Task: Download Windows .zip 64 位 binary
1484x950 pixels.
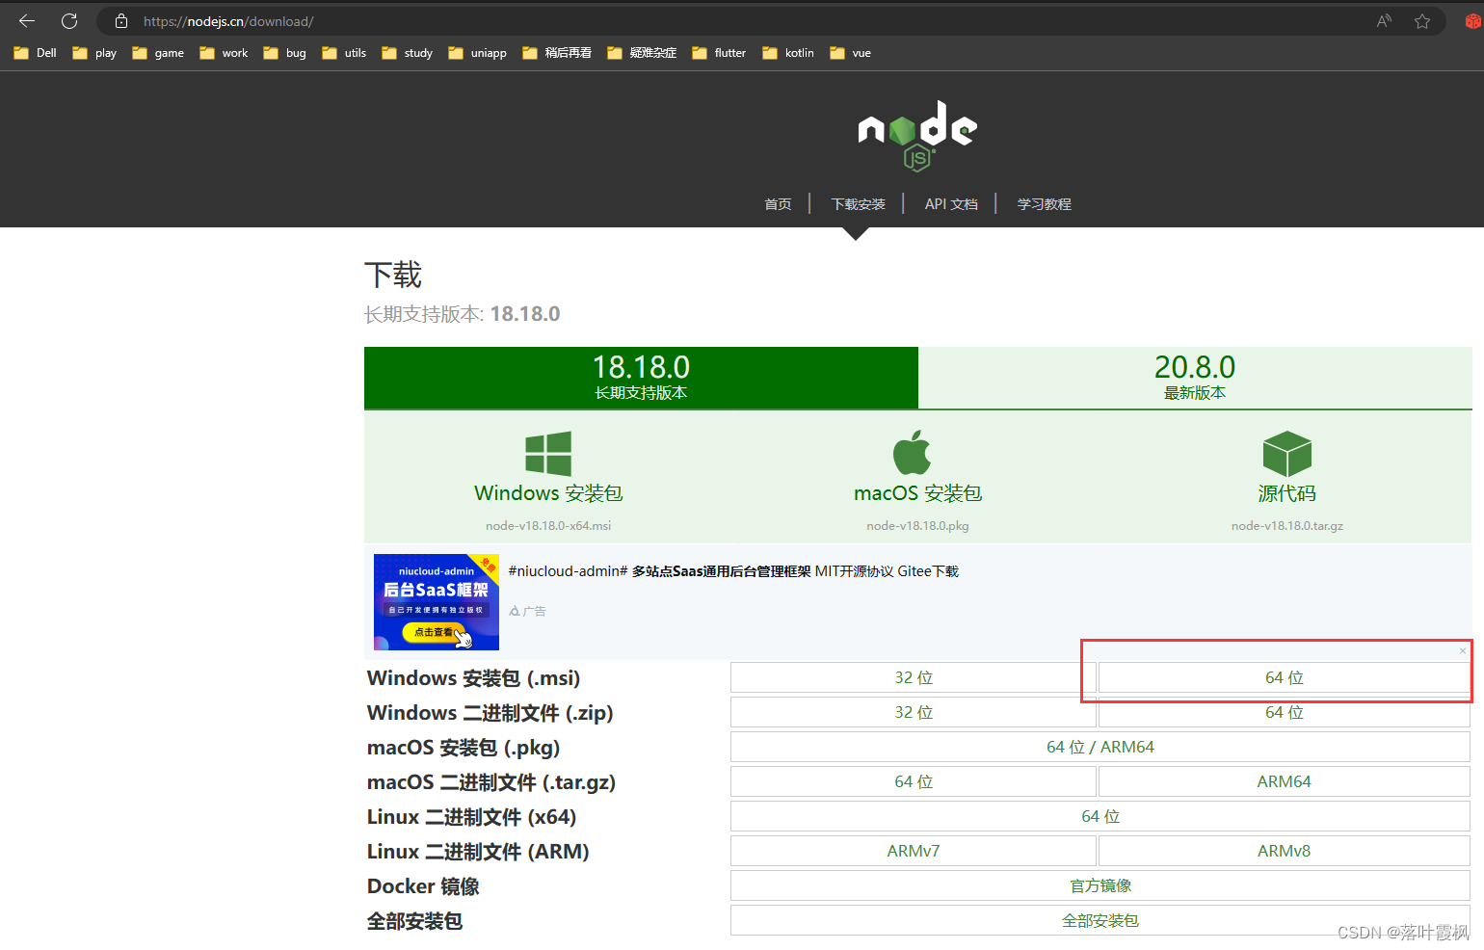Action: coord(1285,712)
